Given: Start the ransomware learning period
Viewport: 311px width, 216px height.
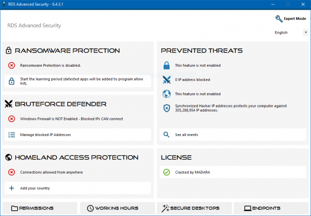Looking at the screenshot, I should 78,81.
